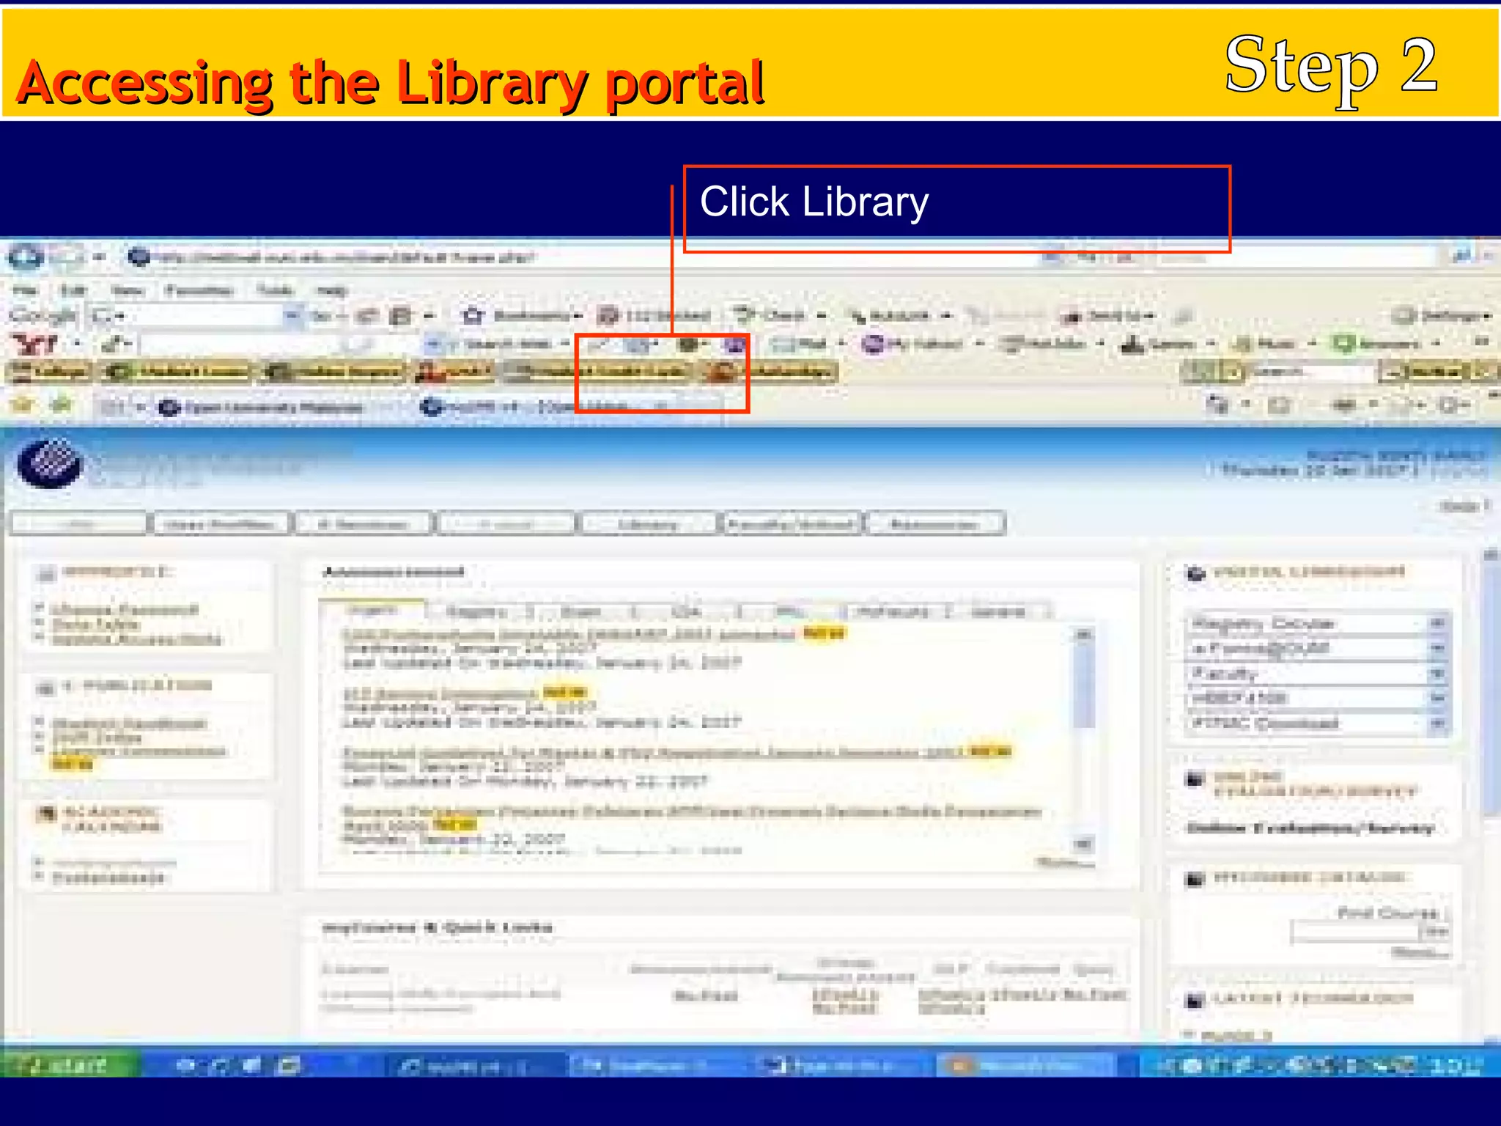Click the Google toolbar search box
The image size is (1501, 1126).
195,316
